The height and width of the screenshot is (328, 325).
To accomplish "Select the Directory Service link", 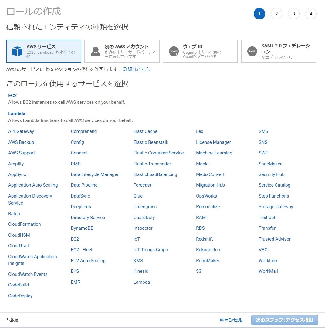I will [88, 218].
